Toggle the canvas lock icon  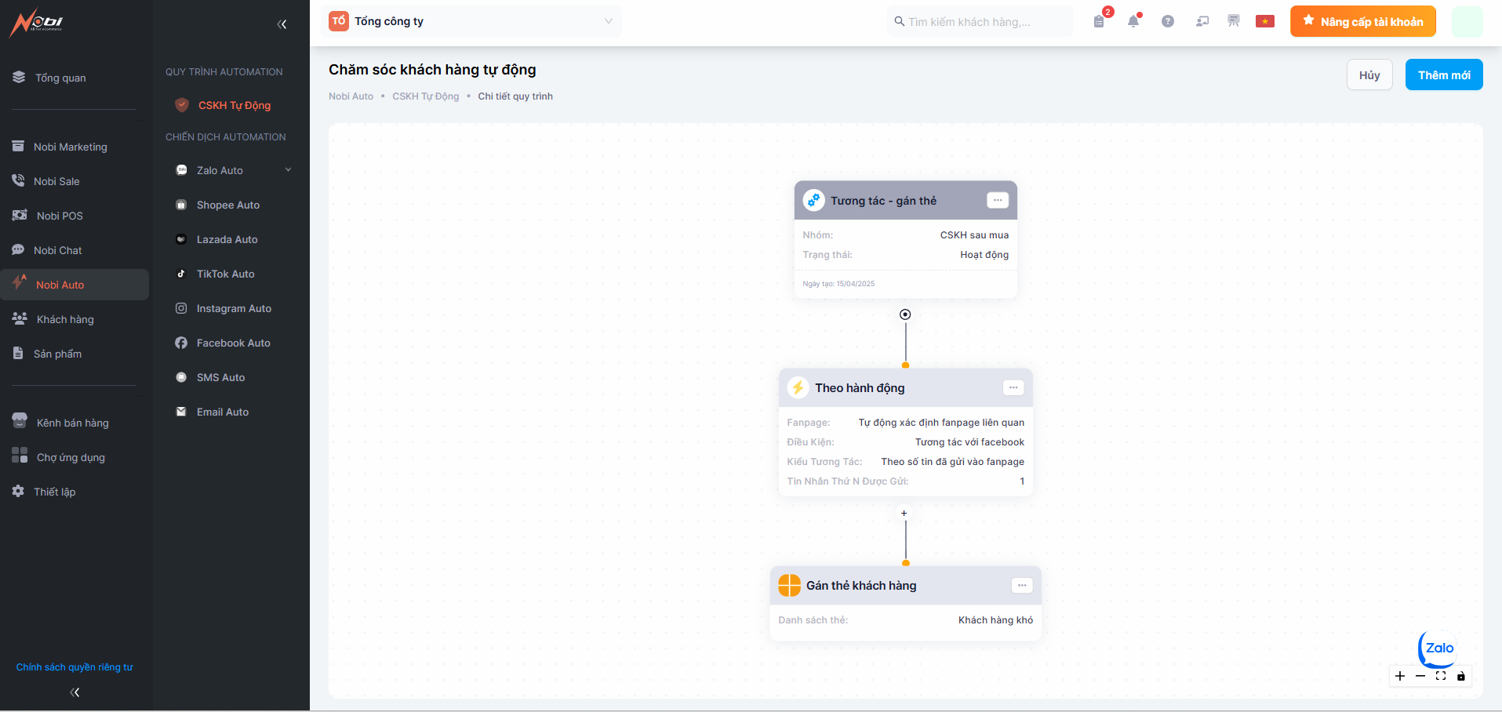[1461, 676]
